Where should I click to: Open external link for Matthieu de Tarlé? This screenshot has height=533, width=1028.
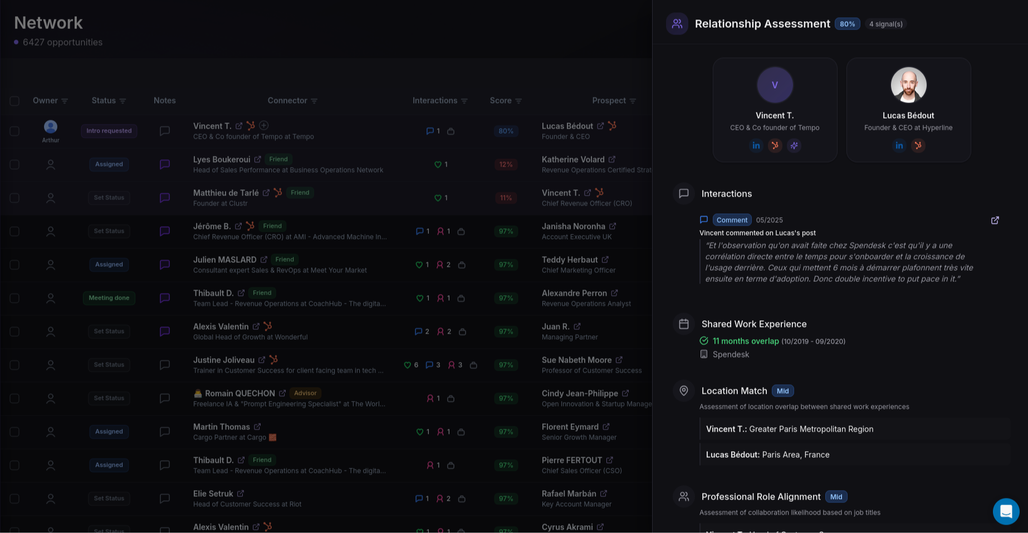pos(266,193)
